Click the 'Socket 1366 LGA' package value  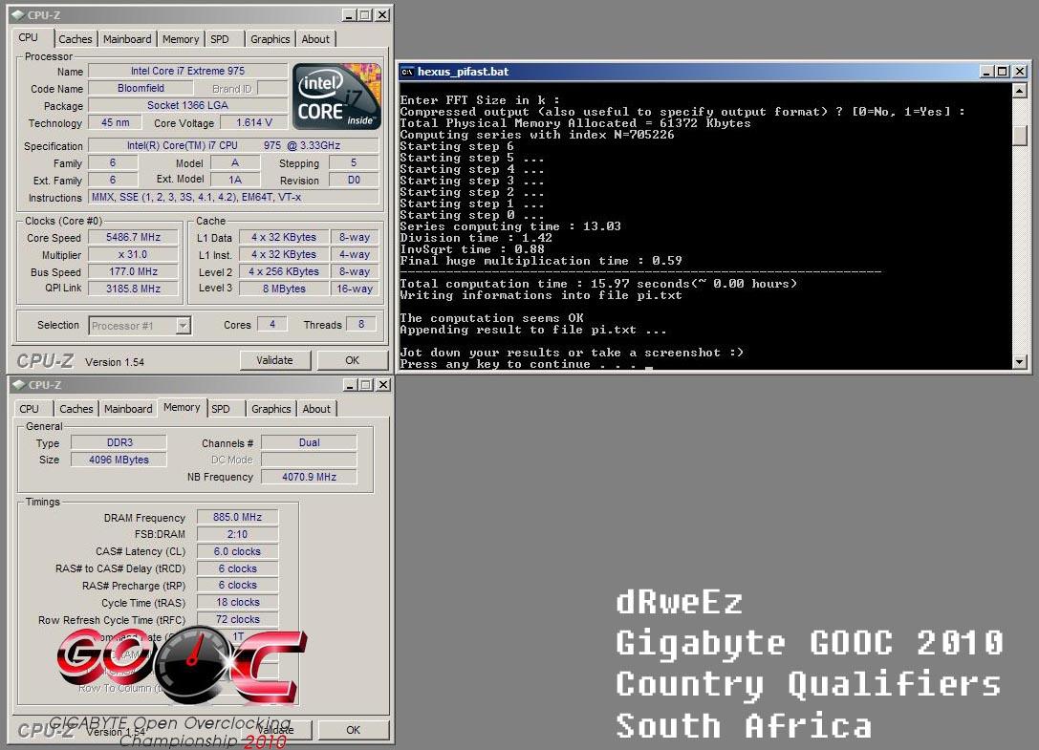point(187,105)
